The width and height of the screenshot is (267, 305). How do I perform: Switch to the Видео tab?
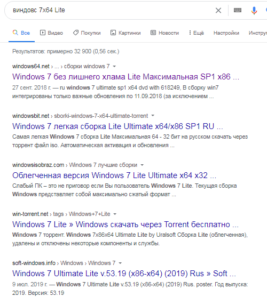(x=51, y=33)
